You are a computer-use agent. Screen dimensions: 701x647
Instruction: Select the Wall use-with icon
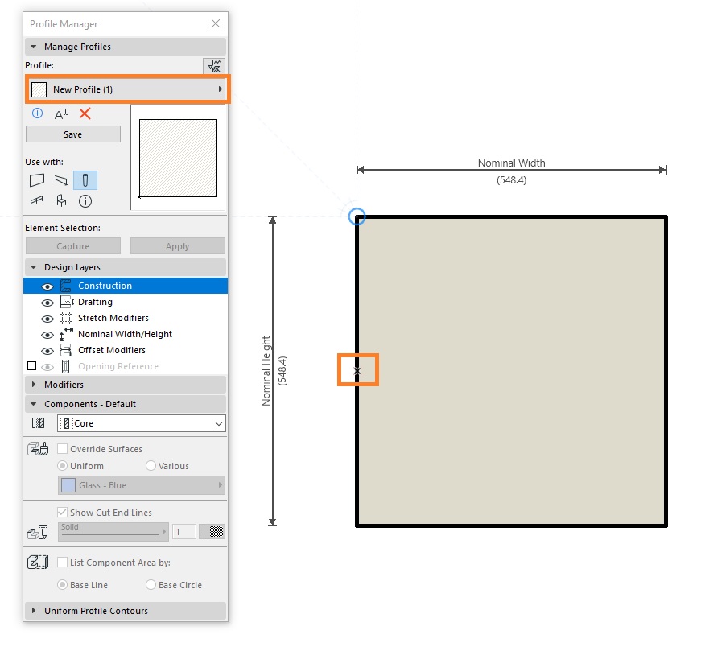coord(37,180)
